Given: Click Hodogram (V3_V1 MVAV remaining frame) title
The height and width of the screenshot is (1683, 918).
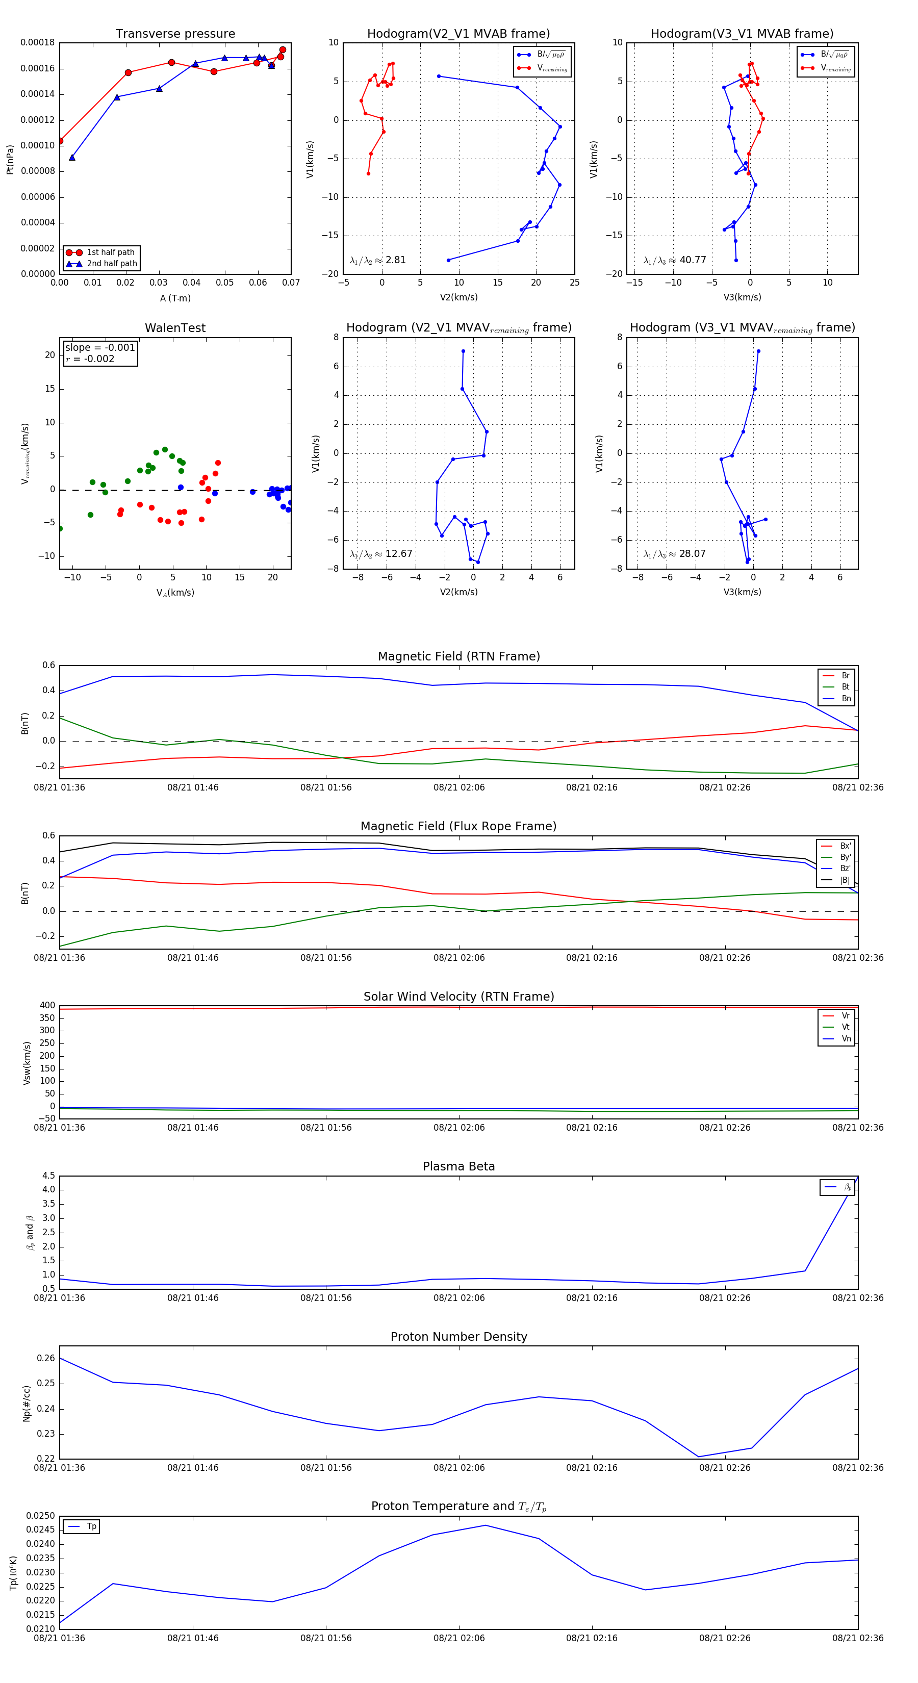Looking at the screenshot, I should (x=742, y=328).
